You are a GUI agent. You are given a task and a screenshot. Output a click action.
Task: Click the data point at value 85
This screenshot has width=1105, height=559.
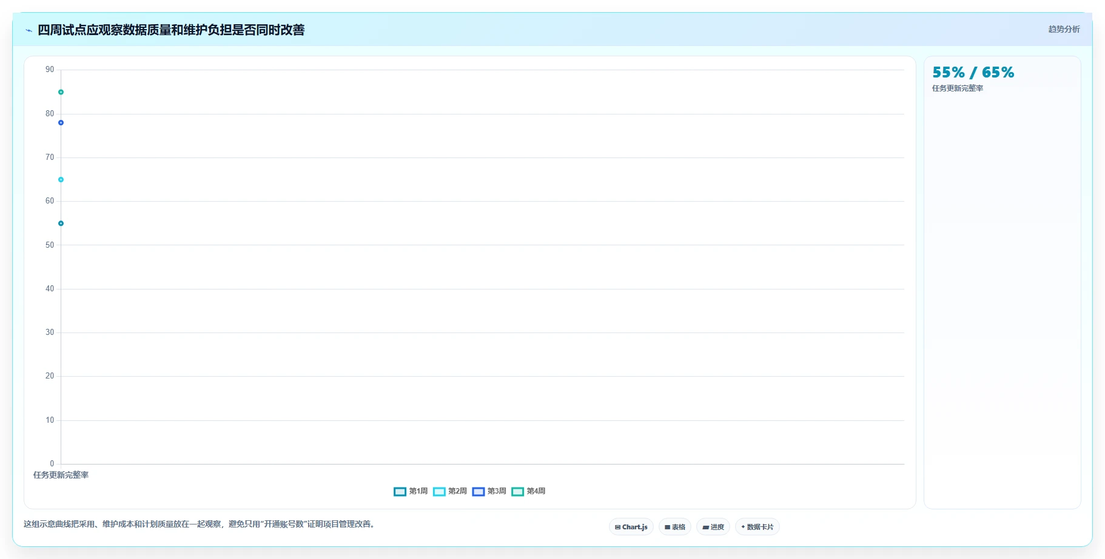pyautogui.click(x=61, y=92)
